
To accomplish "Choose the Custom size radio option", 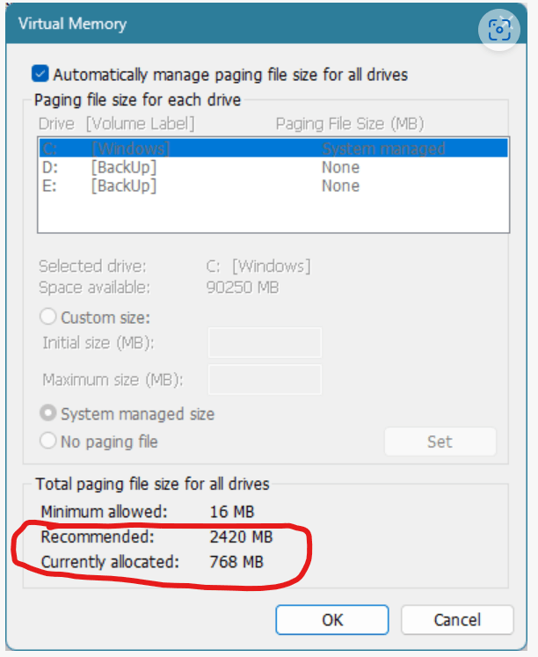I will pyautogui.click(x=47, y=317).
